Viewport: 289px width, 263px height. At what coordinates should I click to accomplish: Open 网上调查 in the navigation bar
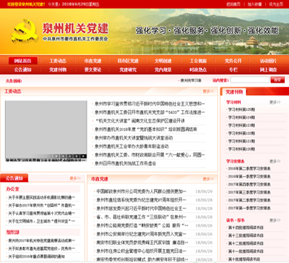click(268, 70)
